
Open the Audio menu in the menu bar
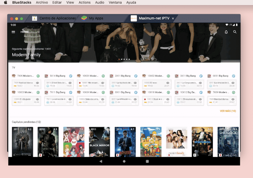coord(100,3)
